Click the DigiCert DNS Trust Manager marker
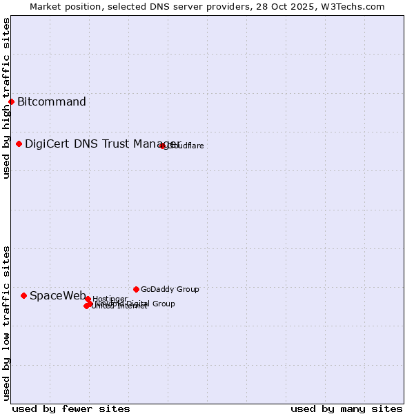This screenshot has width=414, height=414. tap(19, 144)
